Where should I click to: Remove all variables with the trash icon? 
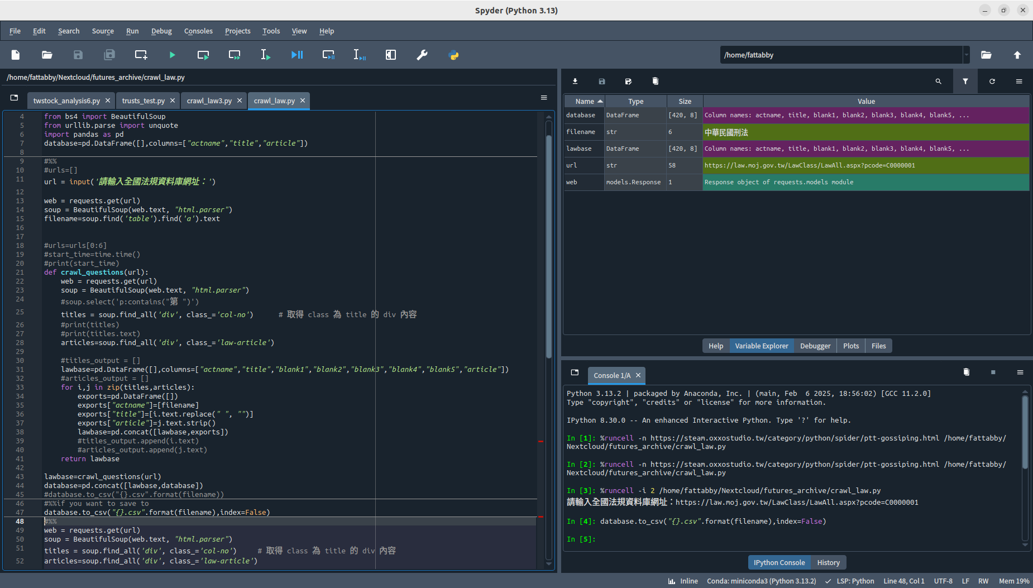656,82
